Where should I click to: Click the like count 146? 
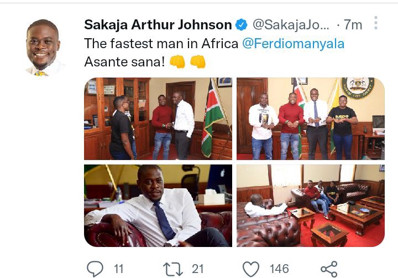pyautogui.click(x=279, y=269)
